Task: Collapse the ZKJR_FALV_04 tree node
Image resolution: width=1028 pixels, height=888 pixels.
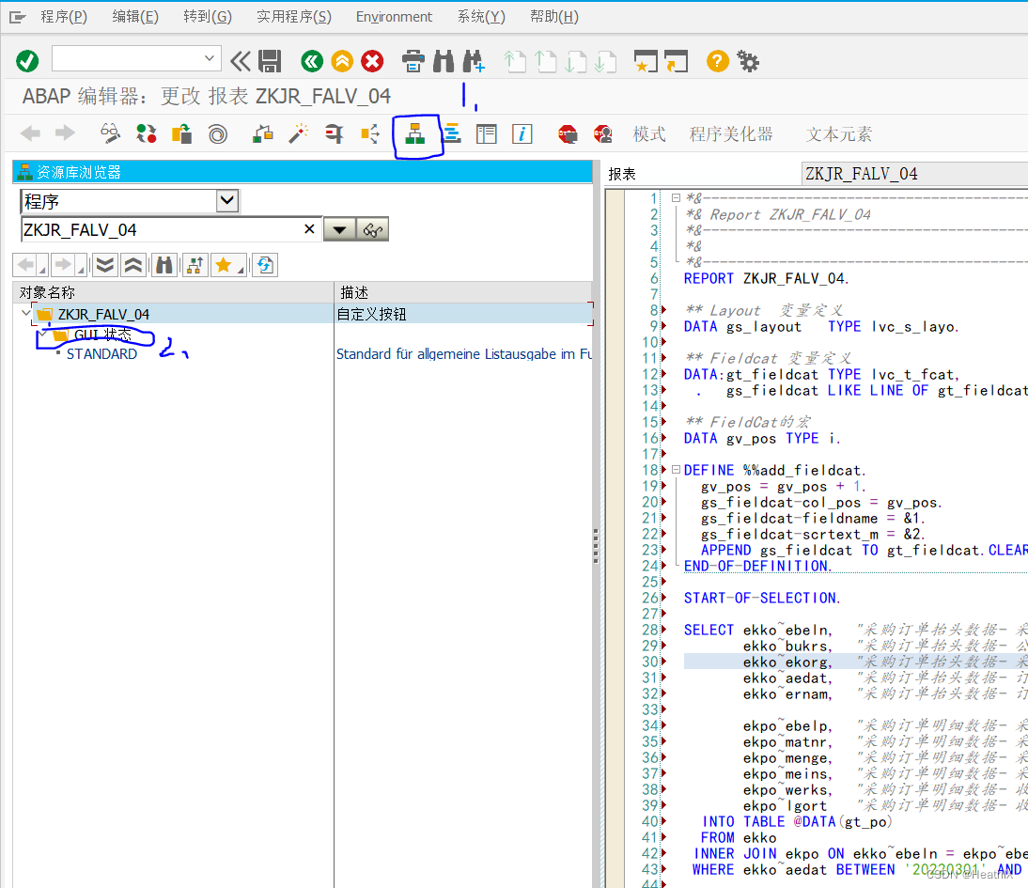Action: (x=25, y=314)
